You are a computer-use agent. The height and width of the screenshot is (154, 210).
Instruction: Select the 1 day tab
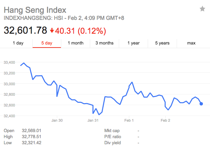[18, 43]
